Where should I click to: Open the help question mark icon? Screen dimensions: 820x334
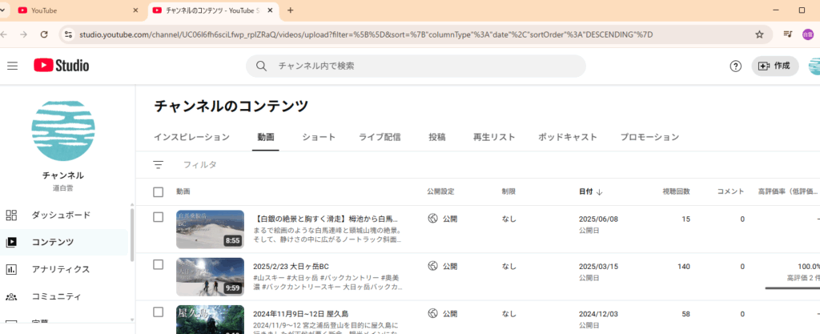735,66
